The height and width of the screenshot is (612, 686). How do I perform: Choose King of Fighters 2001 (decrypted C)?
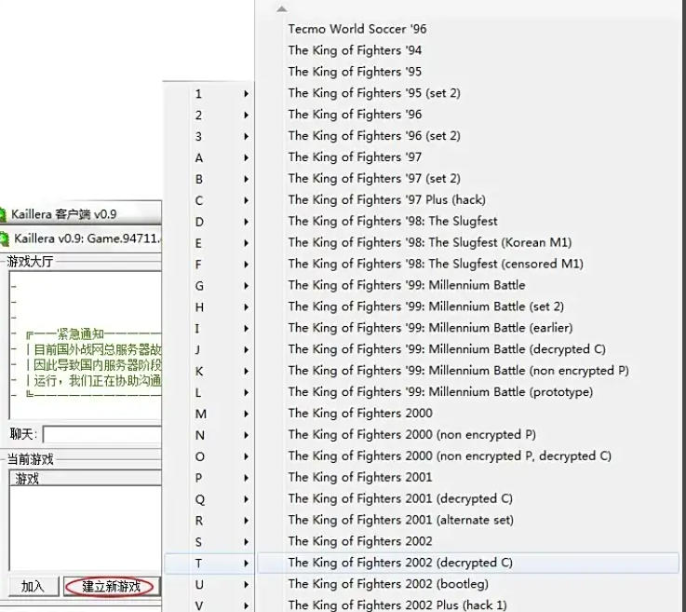(x=468, y=498)
